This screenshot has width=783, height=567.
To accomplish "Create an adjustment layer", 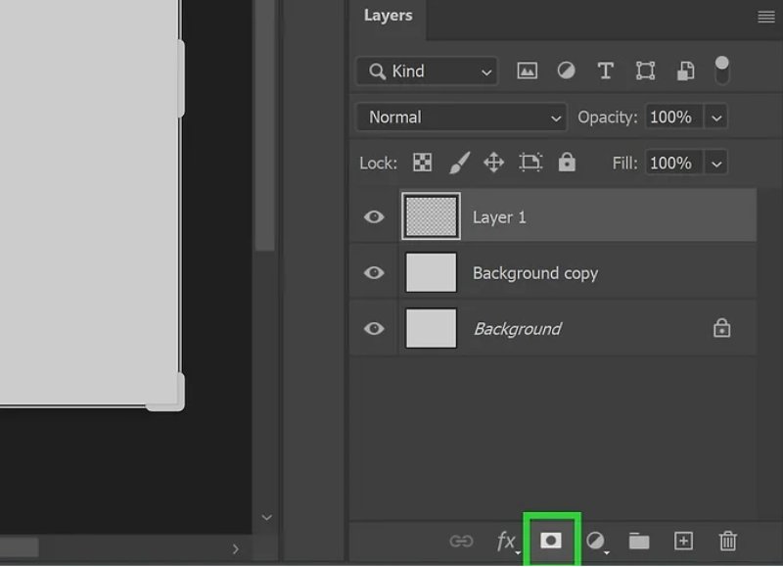I will [x=595, y=540].
